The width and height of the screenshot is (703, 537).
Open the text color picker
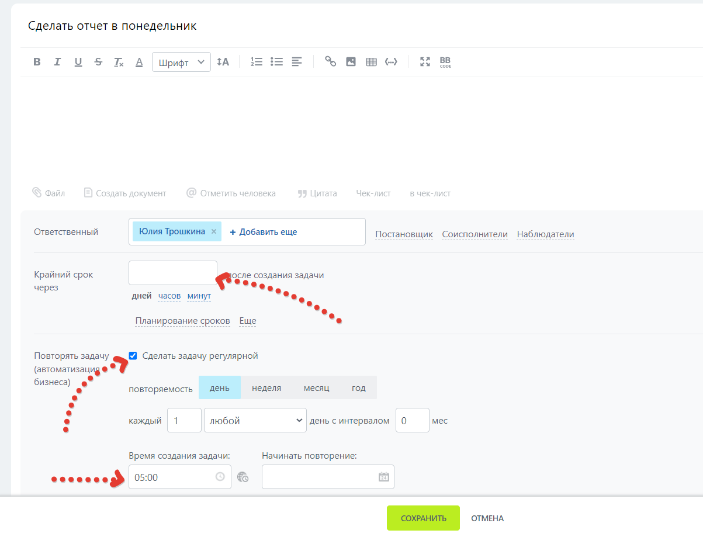[x=139, y=62]
